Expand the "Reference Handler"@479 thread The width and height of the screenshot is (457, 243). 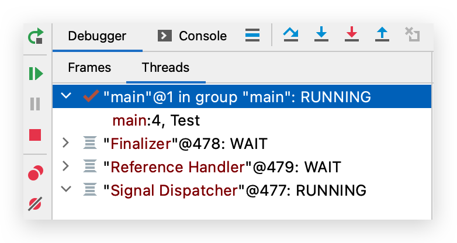coord(65,166)
